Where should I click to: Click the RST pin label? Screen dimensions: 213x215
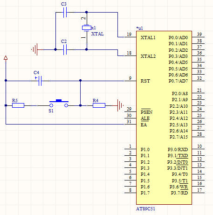point(145,81)
